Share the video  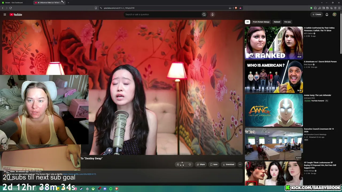click(x=201, y=165)
